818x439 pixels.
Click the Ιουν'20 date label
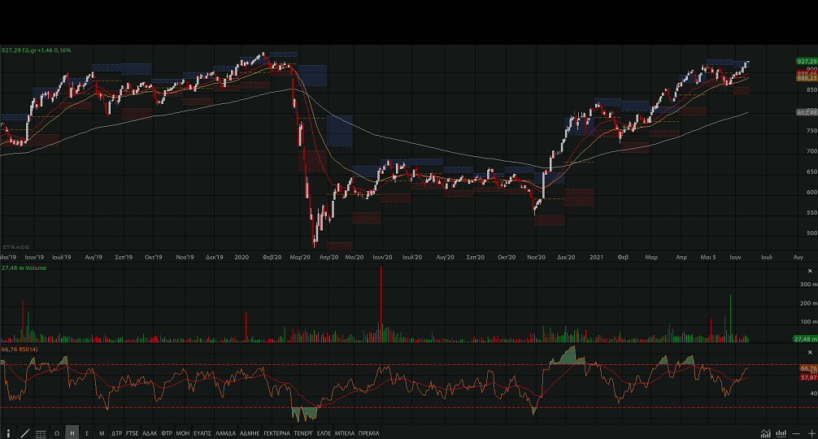382,257
